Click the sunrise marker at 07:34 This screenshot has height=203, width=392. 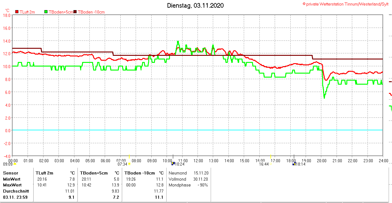pos(129,164)
